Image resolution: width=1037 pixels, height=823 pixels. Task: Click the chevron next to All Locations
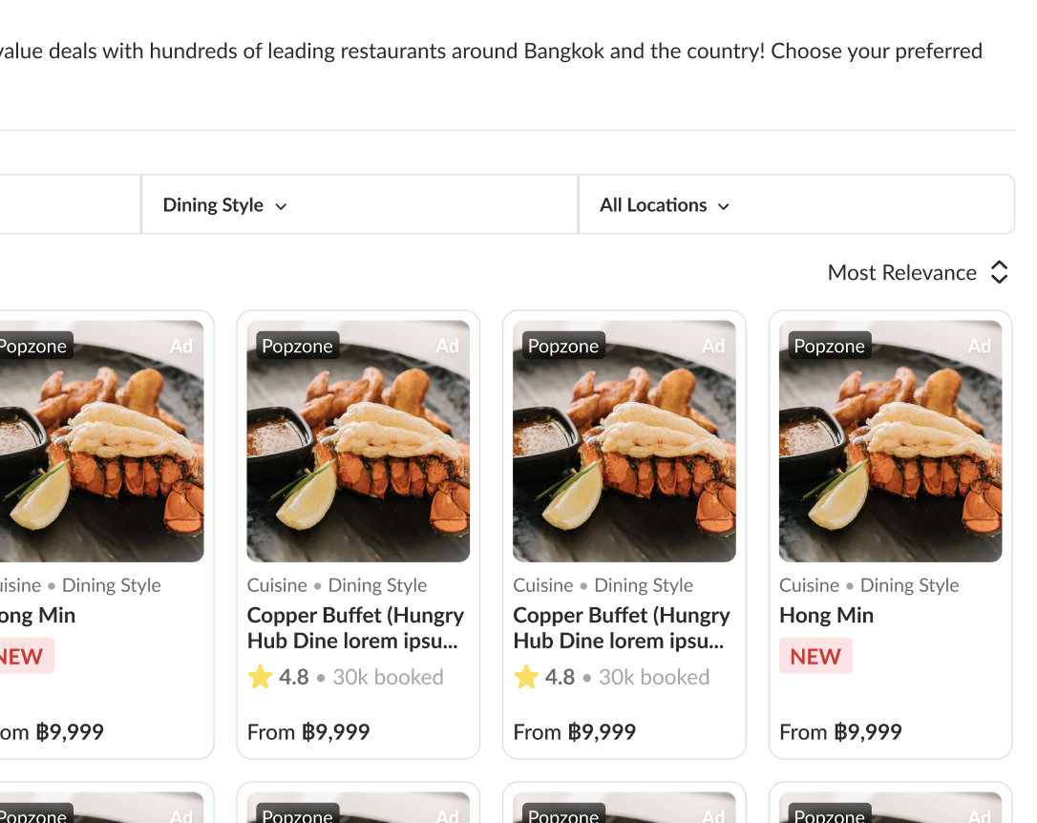click(x=724, y=206)
